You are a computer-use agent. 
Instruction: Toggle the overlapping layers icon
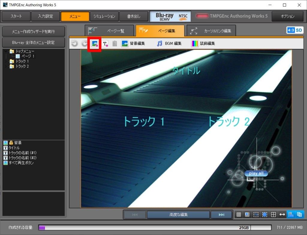(x=300, y=215)
